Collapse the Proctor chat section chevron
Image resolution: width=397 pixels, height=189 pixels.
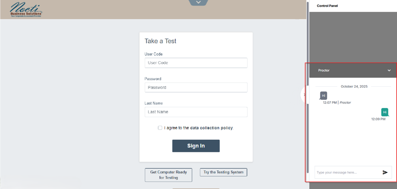point(389,70)
